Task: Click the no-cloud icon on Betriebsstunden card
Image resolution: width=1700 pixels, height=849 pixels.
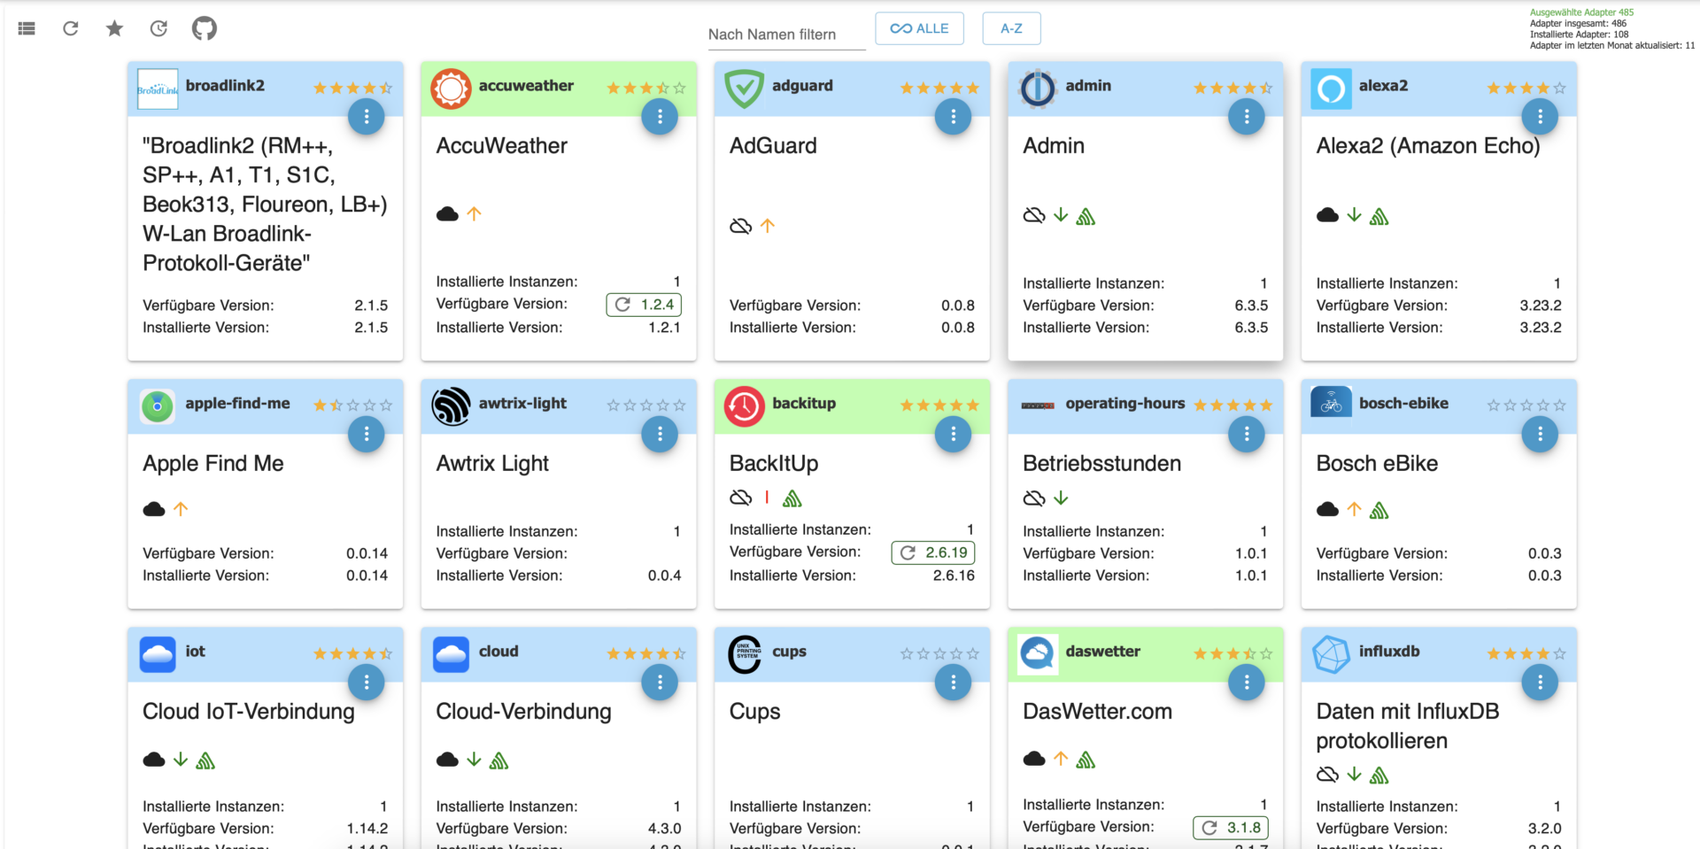Action: (1034, 498)
